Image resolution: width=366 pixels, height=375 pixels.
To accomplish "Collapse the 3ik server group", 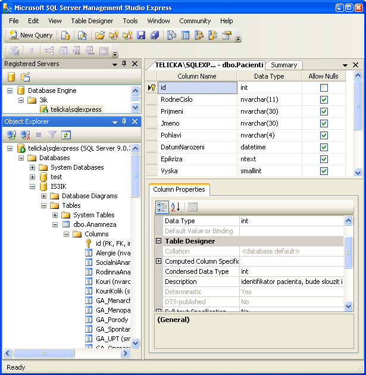I will [21, 100].
